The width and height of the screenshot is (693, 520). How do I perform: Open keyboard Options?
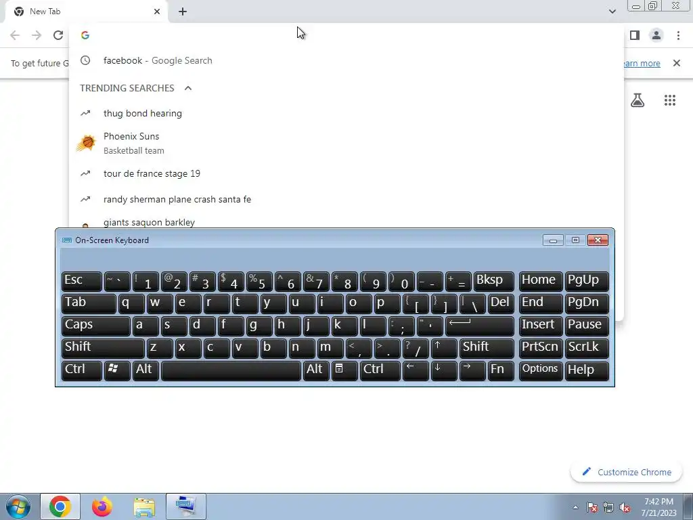541,370
